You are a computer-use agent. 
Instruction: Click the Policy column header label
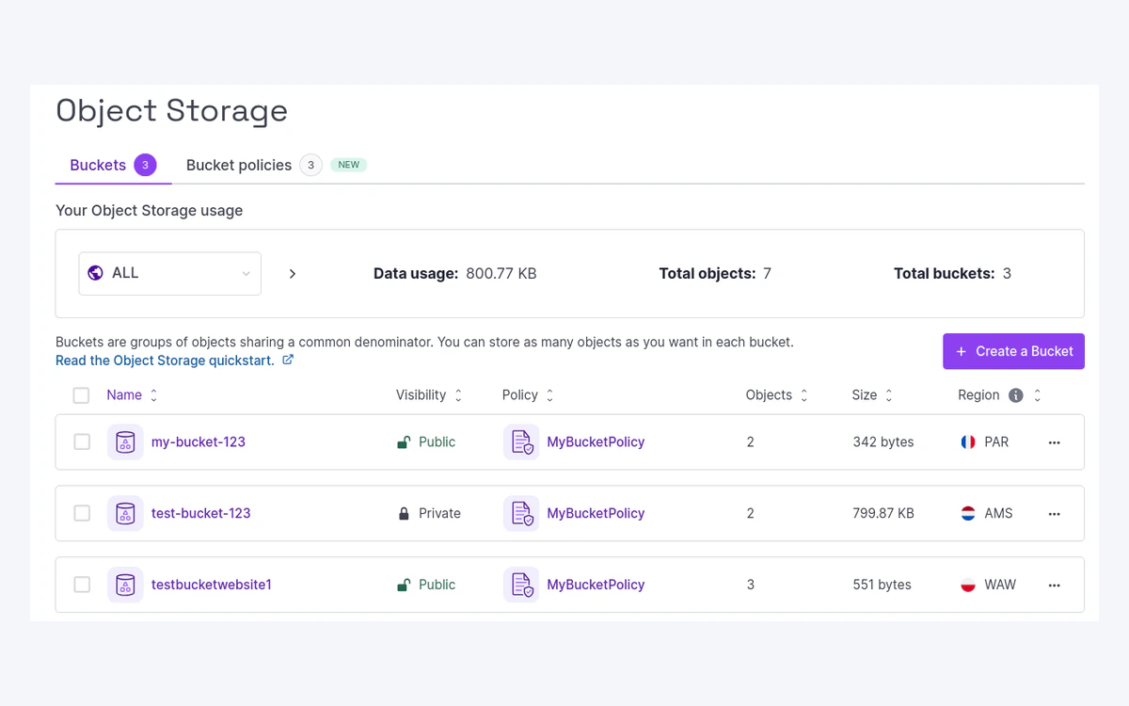point(520,395)
